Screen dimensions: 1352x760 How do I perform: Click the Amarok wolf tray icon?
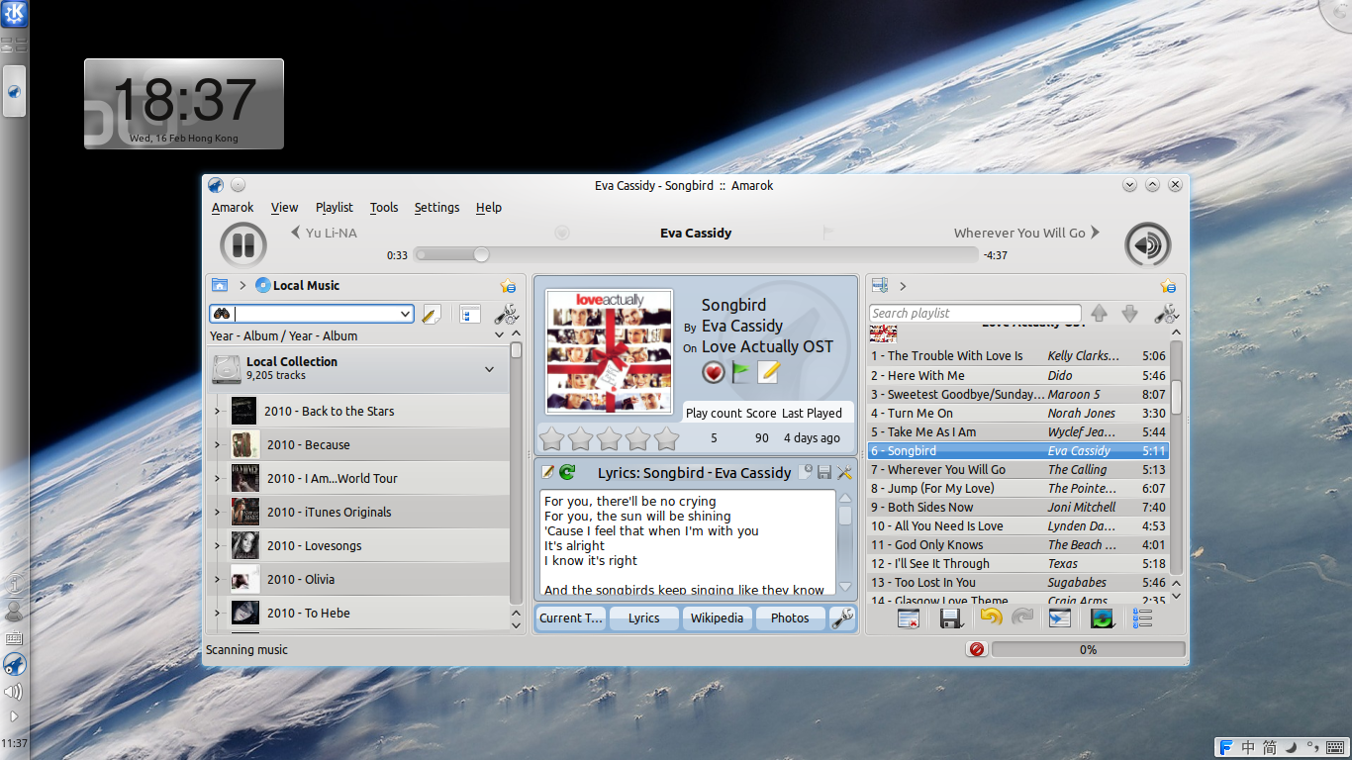tap(14, 665)
